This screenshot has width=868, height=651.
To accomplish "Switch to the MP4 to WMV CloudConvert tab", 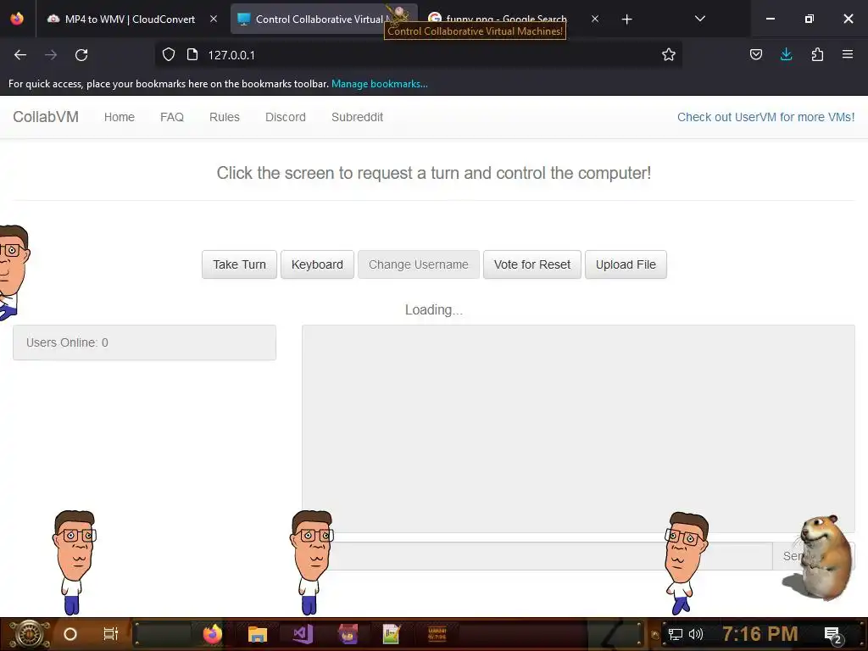I will [x=130, y=19].
